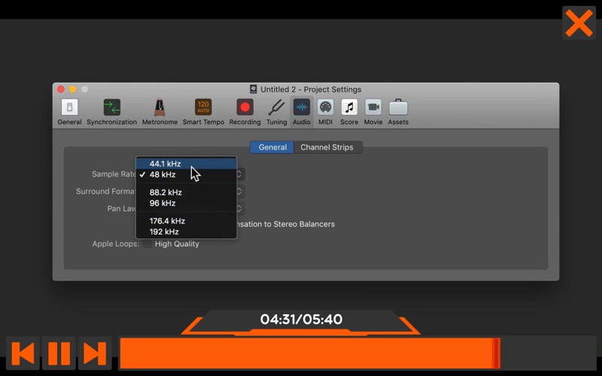This screenshot has width=602, height=376.
Task: Select the Audio settings pane icon
Action: tap(302, 112)
